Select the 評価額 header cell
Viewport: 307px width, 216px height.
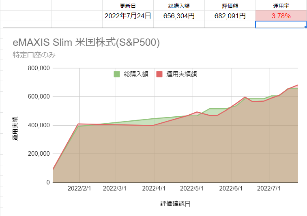(x=230, y=5)
